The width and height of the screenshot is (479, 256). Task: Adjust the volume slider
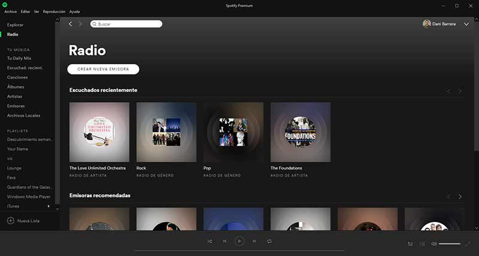(x=450, y=244)
